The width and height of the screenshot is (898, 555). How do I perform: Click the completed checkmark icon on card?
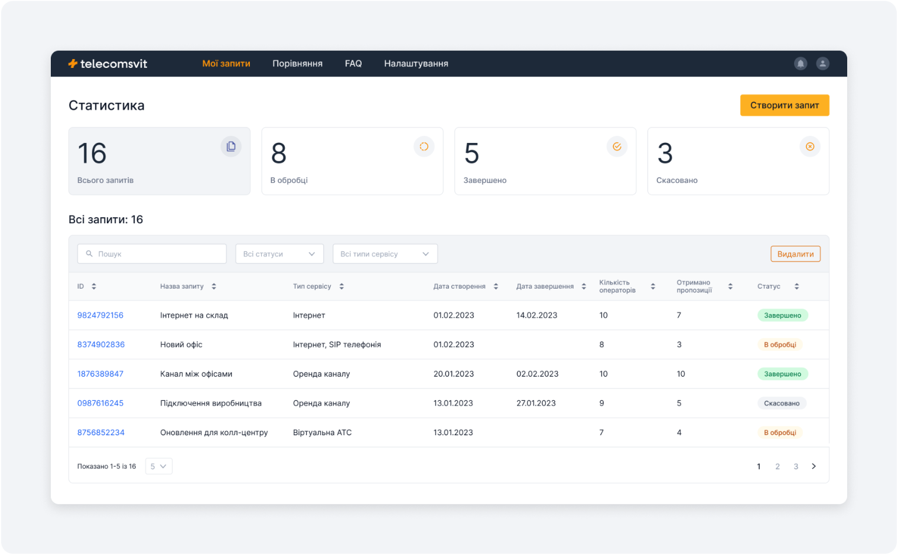coord(617,146)
